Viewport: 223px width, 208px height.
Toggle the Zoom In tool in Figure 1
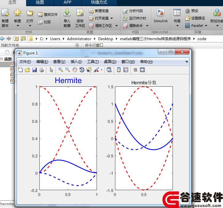coord(61,70)
